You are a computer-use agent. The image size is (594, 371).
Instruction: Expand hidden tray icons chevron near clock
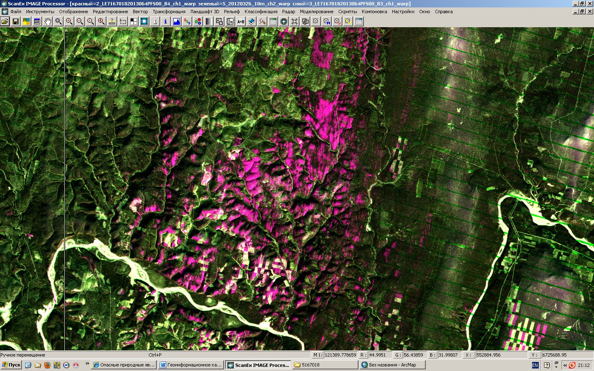(x=565, y=365)
